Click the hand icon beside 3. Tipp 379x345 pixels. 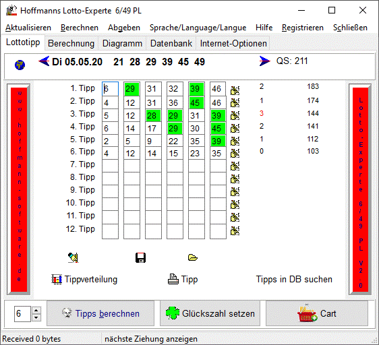pyautogui.click(x=235, y=116)
